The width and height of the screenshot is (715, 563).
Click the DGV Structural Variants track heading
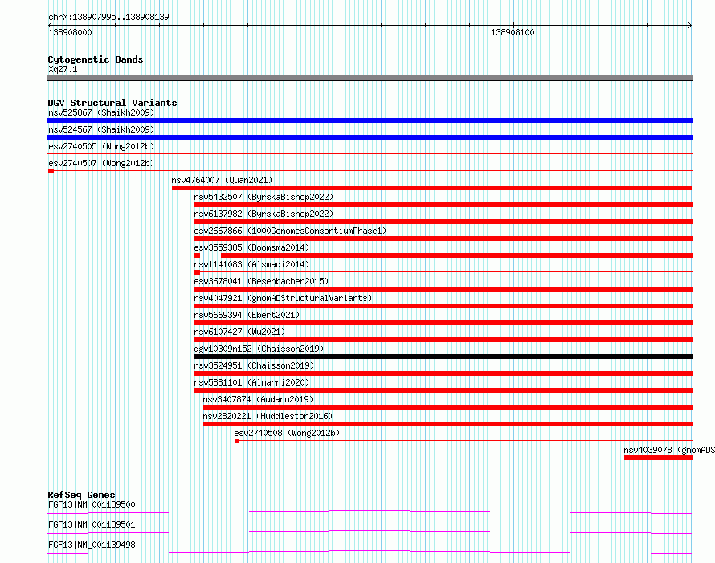[x=112, y=103]
